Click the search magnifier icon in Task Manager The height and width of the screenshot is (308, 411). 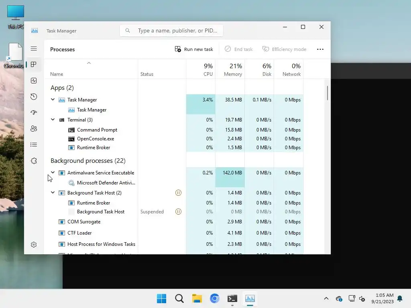tap(128, 30)
